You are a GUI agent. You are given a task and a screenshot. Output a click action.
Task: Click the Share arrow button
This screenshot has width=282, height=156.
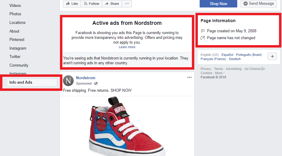pos(112,4)
